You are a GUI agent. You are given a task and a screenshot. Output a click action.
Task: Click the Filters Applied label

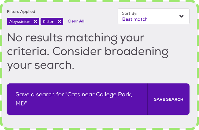tap(21, 12)
